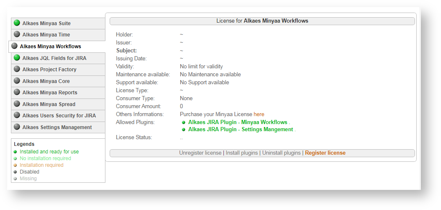Select the Alkaes Minyaa Workflows tab
The image size is (441, 210).
[57, 47]
